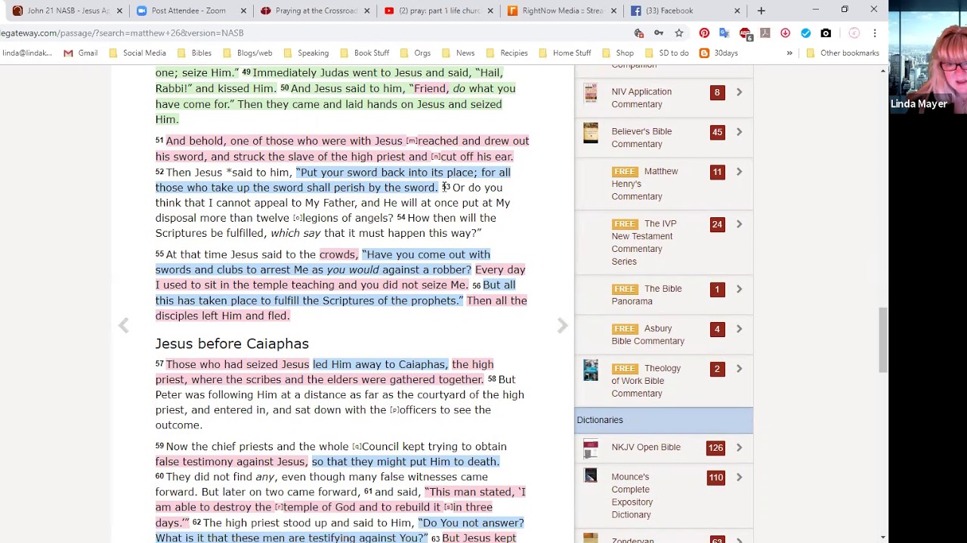Open the 30days Blogger bookmark

718,53
